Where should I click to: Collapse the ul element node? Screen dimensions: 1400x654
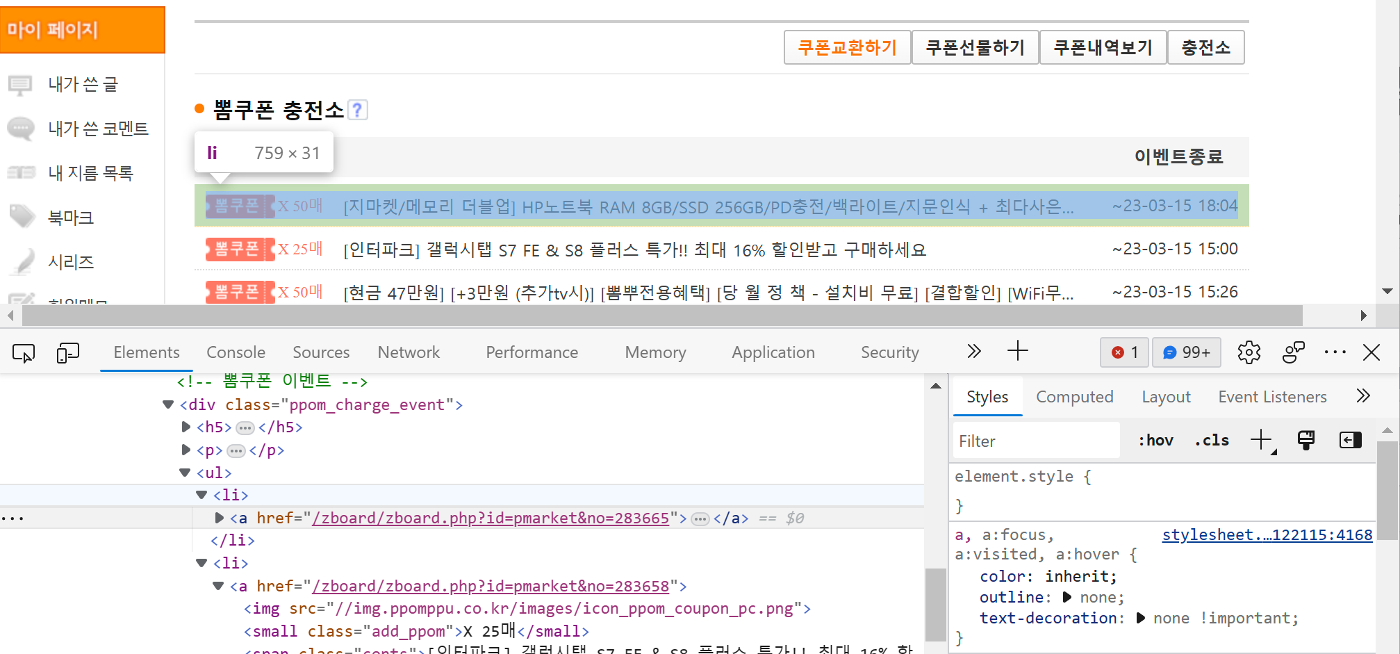[x=185, y=473]
